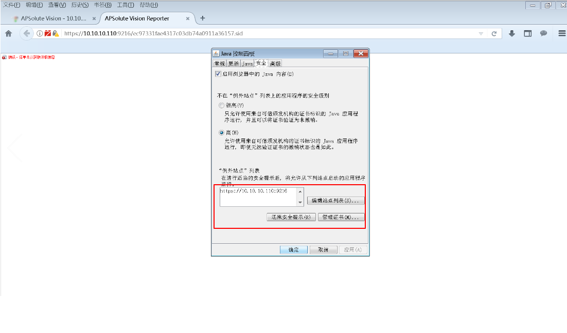Expand the address bar history dropdown arrow
Screen dimensions: 567x333
point(481,34)
